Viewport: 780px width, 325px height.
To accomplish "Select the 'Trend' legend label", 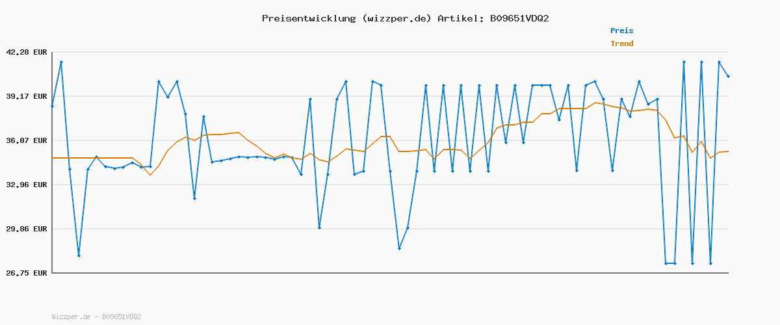I will 621,44.
